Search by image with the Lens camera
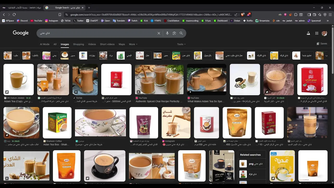This screenshot has width=334, height=188. pyautogui.click(x=174, y=33)
